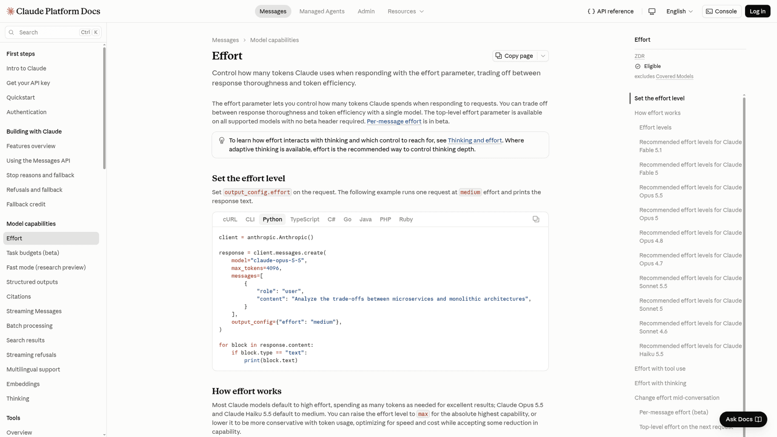Click the Eligible check icon

(x=638, y=66)
